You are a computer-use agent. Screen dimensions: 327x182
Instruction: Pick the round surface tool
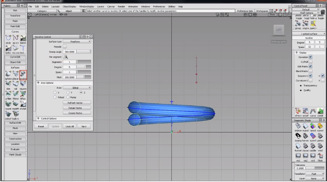(x=8, y=104)
